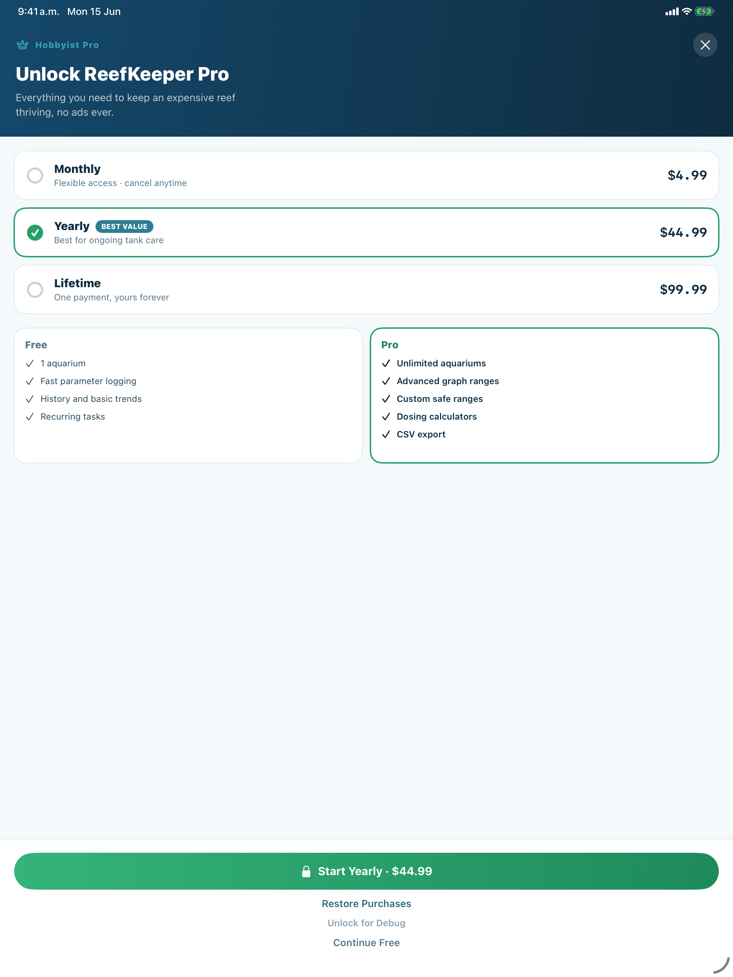Tap 'One payment, yours forever' subtitle
Viewport: 733px width, 977px height.
(x=112, y=297)
